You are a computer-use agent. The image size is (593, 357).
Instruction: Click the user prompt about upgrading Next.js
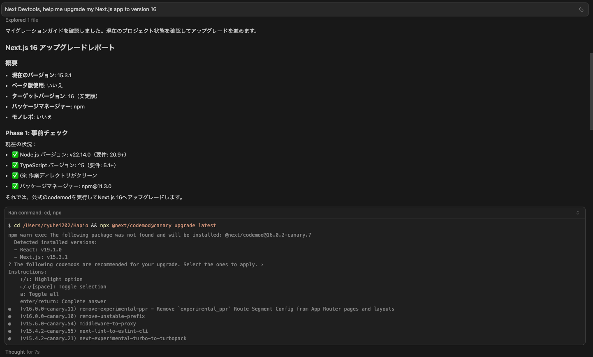81,9
